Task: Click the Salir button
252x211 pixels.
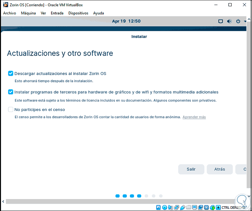Action: 191,169
